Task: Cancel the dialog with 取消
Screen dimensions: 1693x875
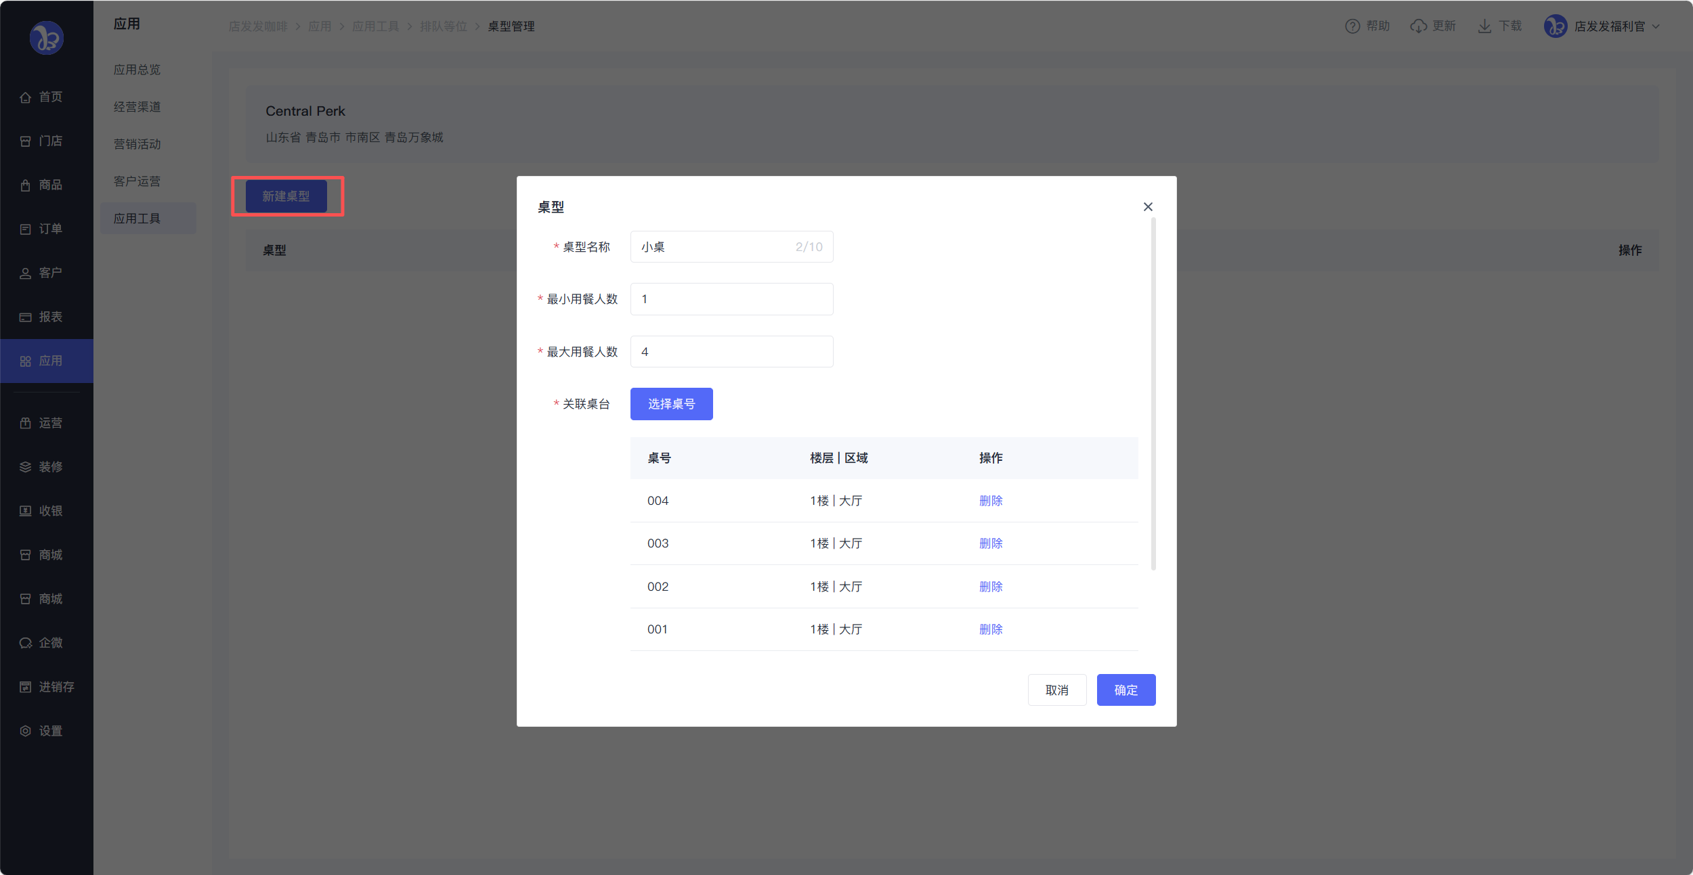Action: 1056,690
